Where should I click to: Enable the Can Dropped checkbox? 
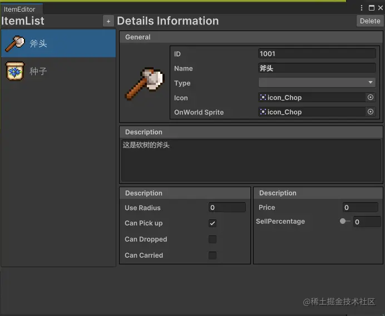point(213,239)
